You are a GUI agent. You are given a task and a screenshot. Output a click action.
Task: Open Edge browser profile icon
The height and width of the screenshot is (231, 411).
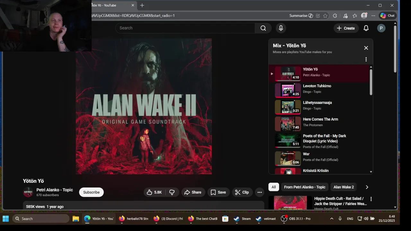pyautogui.click(x=364, y=15)
